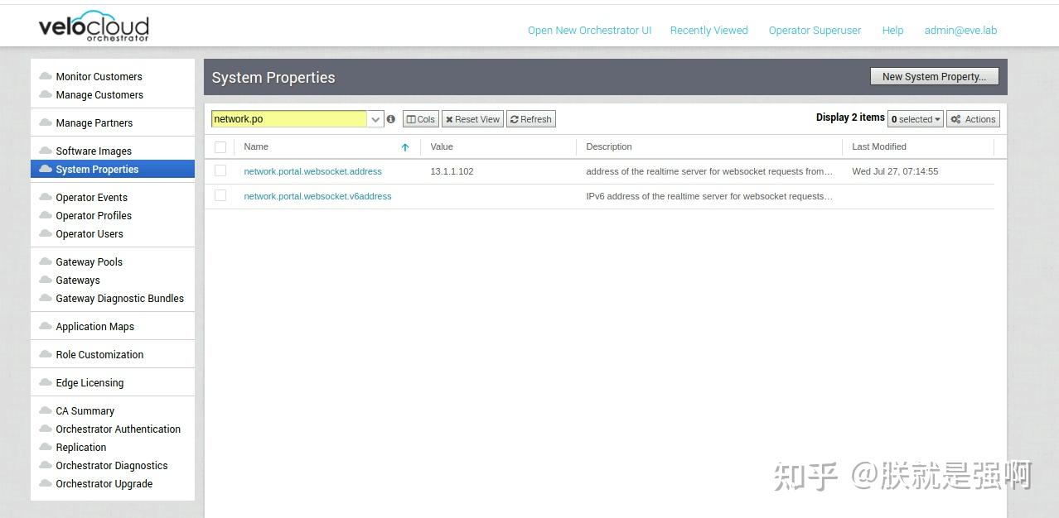Open the Cols column chooser

click(x=420, y=118)
